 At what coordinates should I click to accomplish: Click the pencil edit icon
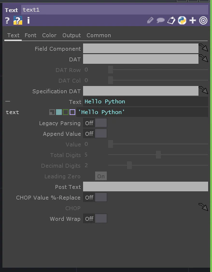[150, 20]
